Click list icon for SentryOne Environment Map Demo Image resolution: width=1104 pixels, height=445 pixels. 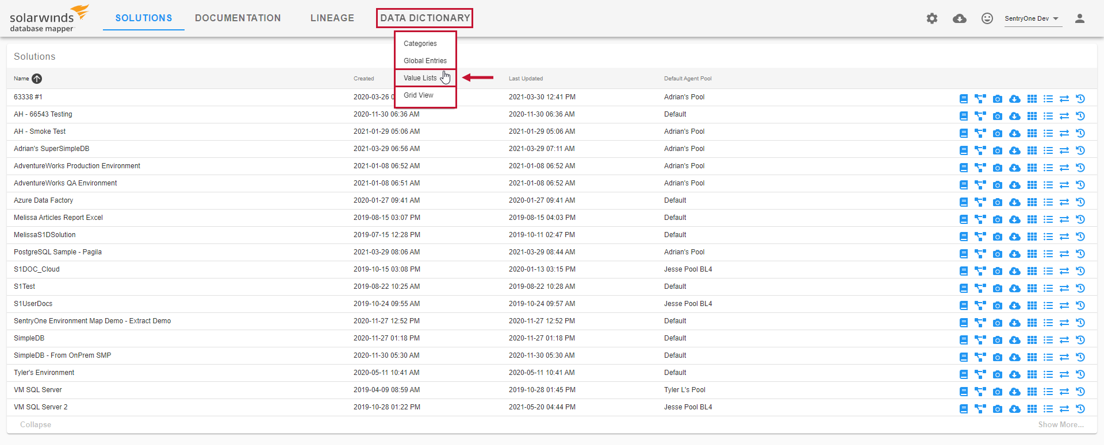pos(1048,323)
